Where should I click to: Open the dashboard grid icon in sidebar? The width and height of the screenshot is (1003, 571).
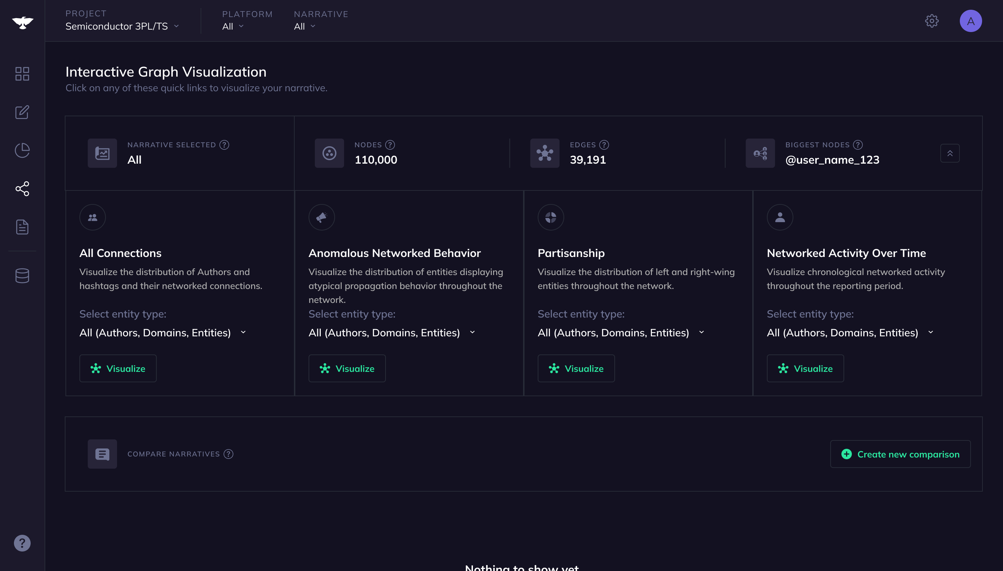pos(22,74)
